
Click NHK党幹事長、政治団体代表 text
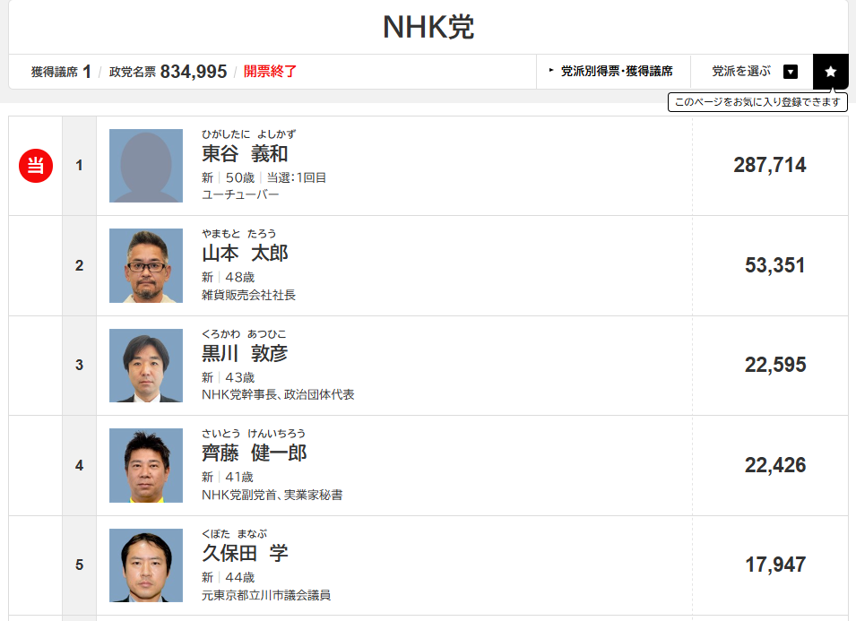point(278,394)
